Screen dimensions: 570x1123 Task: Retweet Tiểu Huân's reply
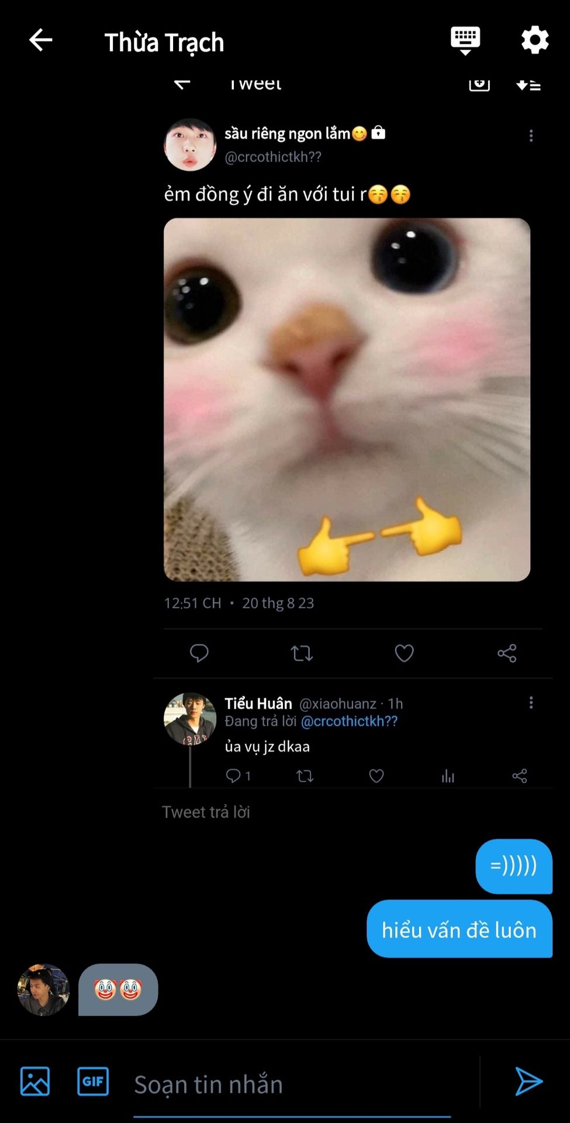coord(305,776)
